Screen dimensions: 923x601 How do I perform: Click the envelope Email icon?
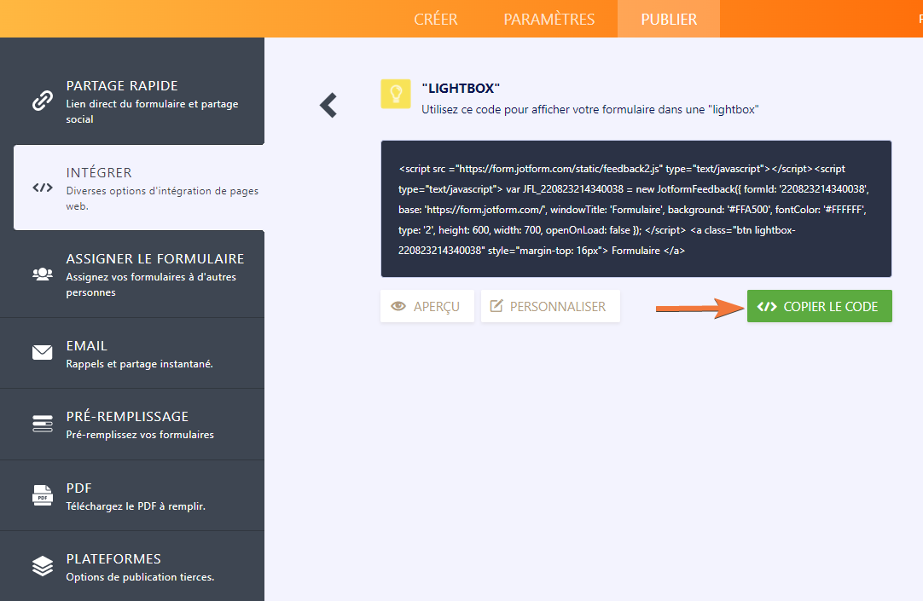43,352
